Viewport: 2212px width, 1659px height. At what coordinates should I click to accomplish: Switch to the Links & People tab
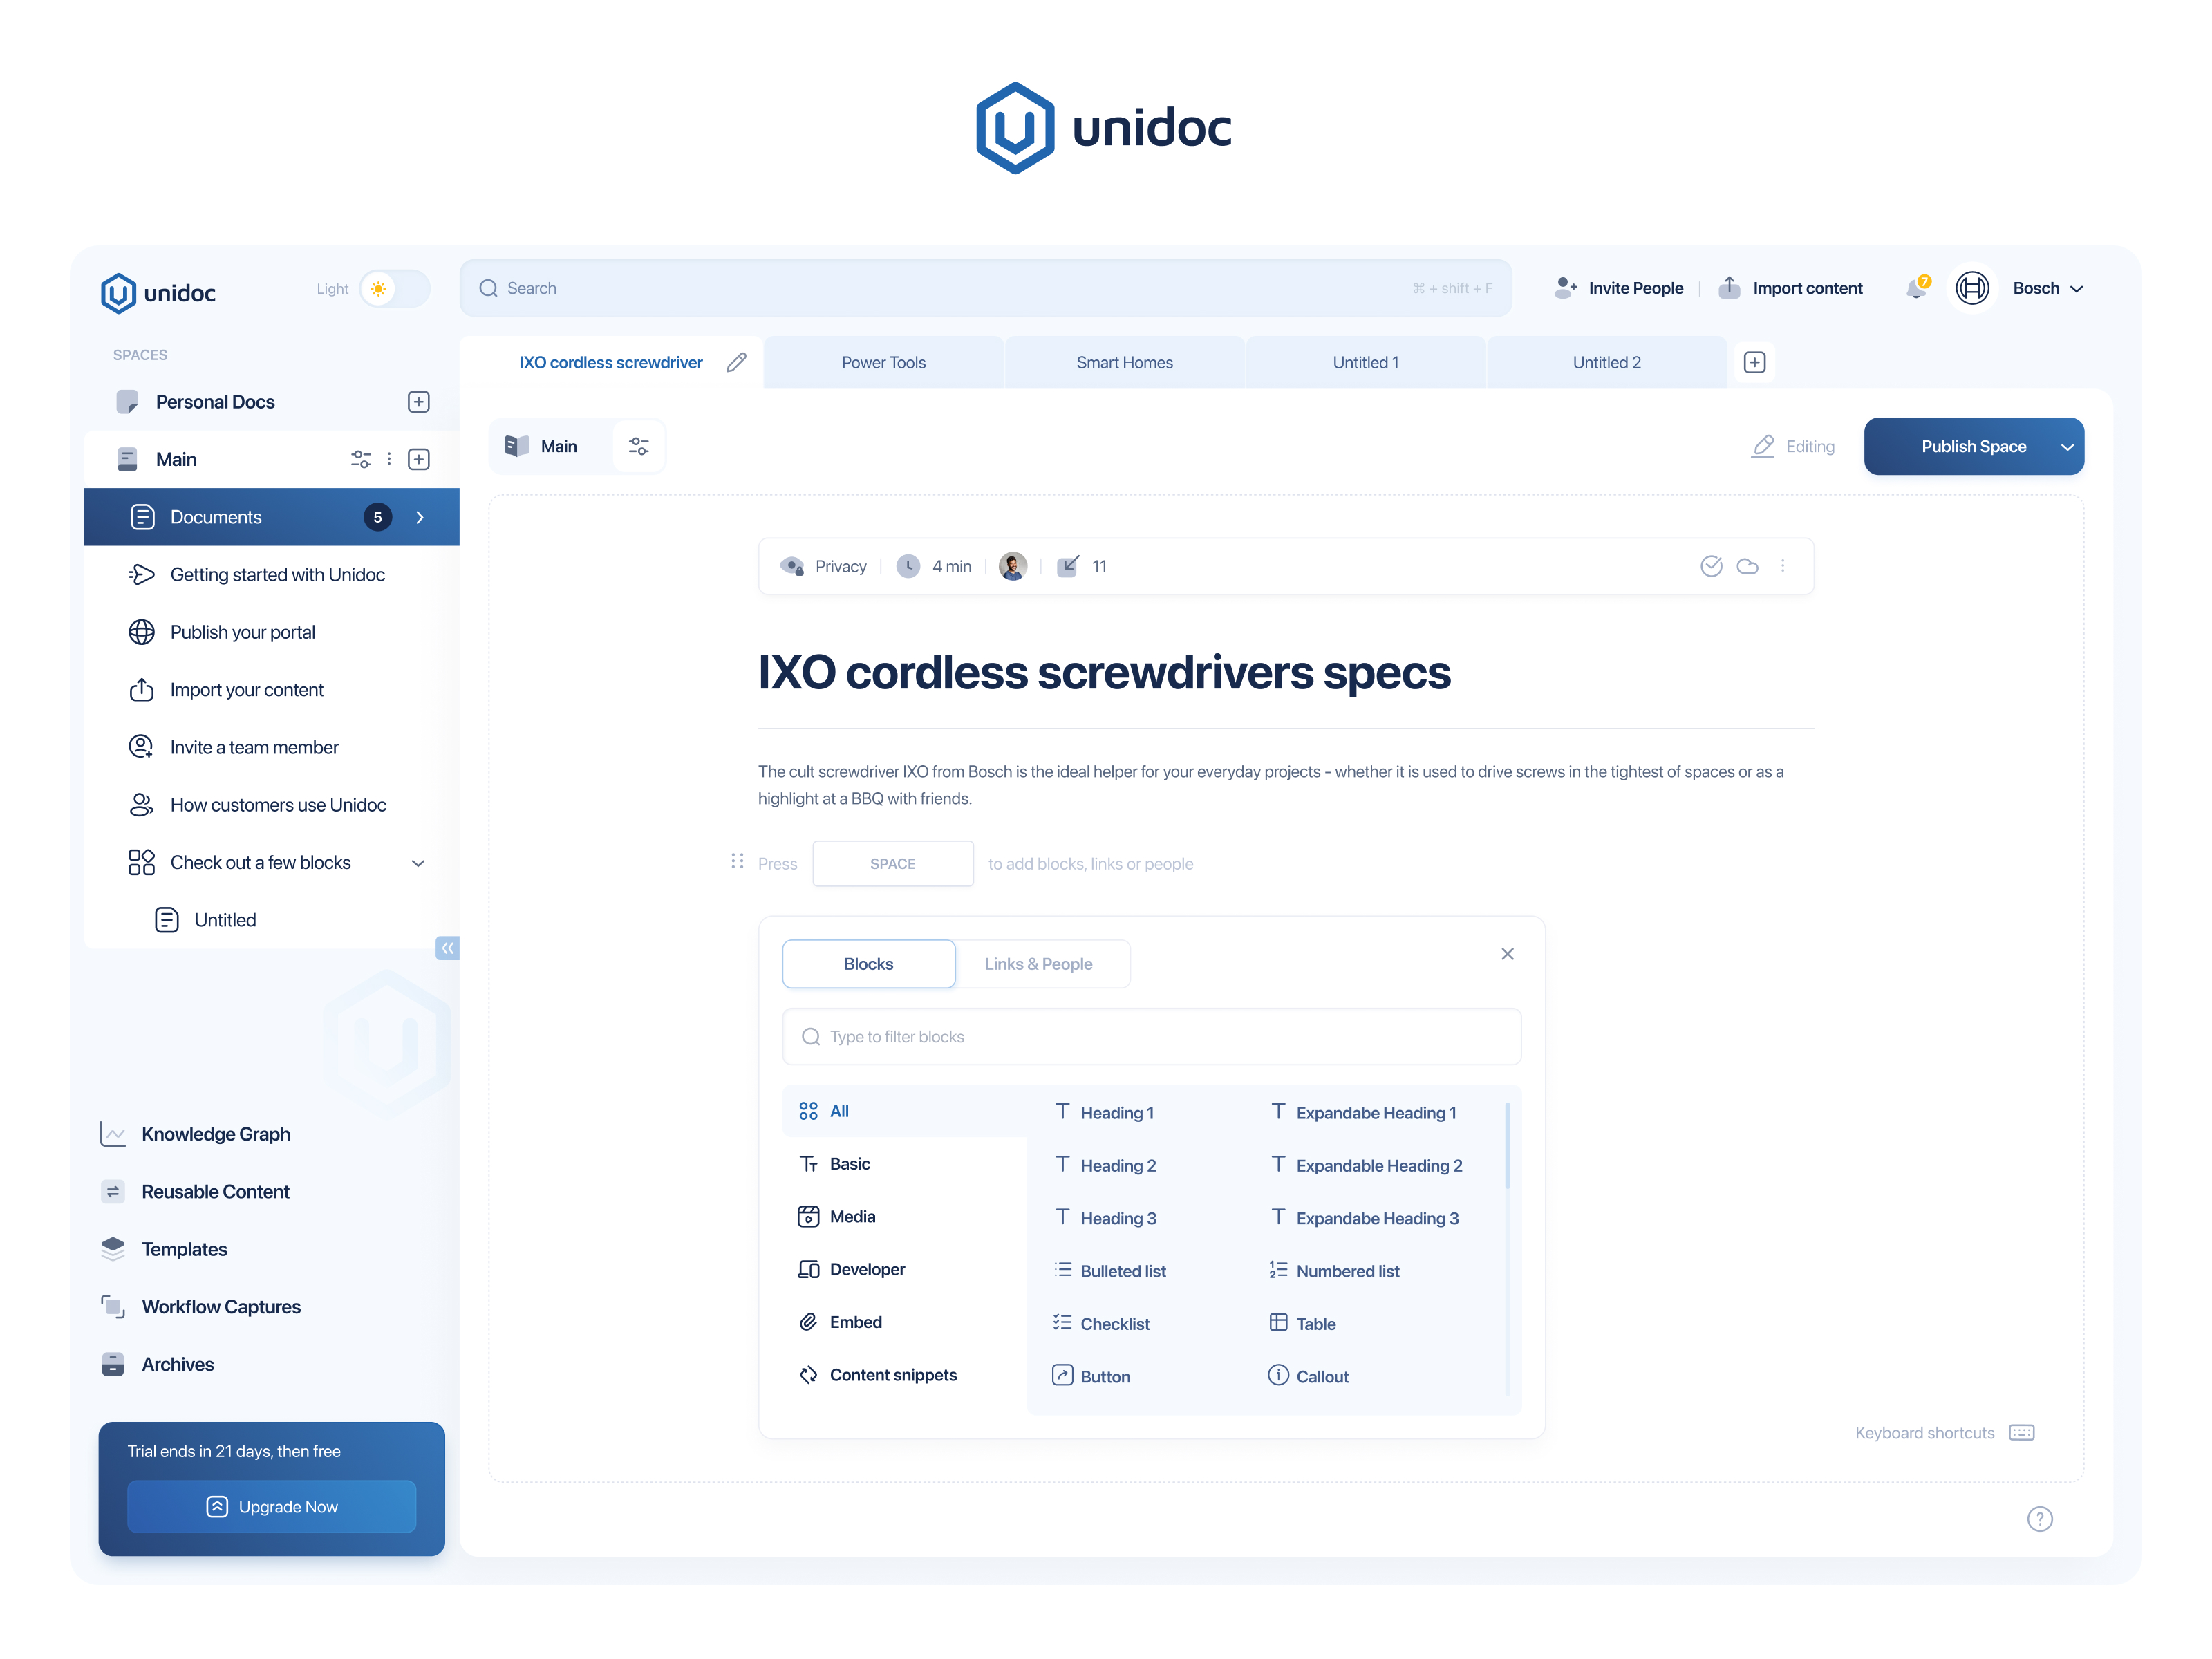[x=1038, y=962]
